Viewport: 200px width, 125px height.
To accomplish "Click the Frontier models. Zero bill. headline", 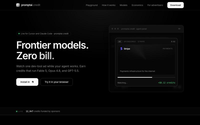I will coord(52,50).
